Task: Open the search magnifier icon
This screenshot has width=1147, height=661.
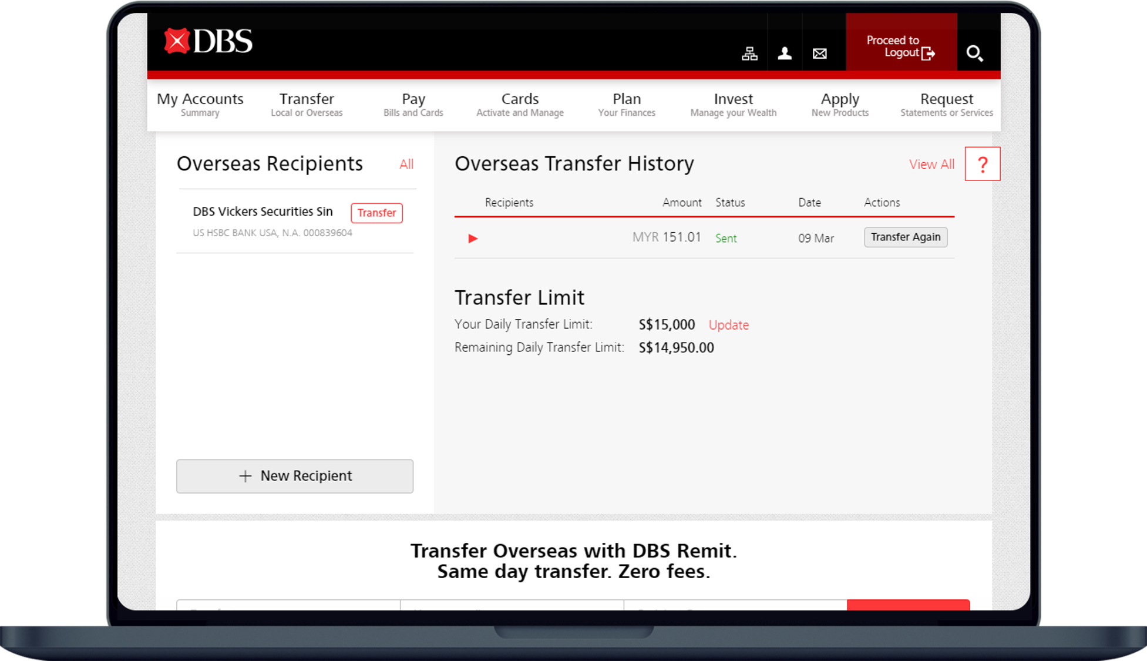Action: [975, 53]
